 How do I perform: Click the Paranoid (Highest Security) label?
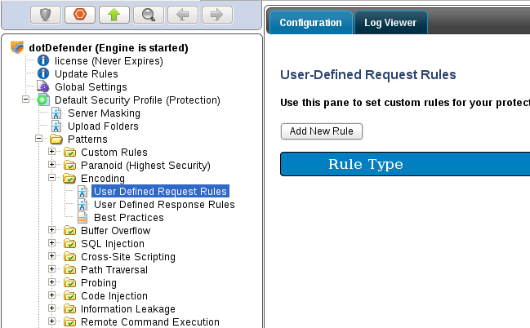coord(145,166)
